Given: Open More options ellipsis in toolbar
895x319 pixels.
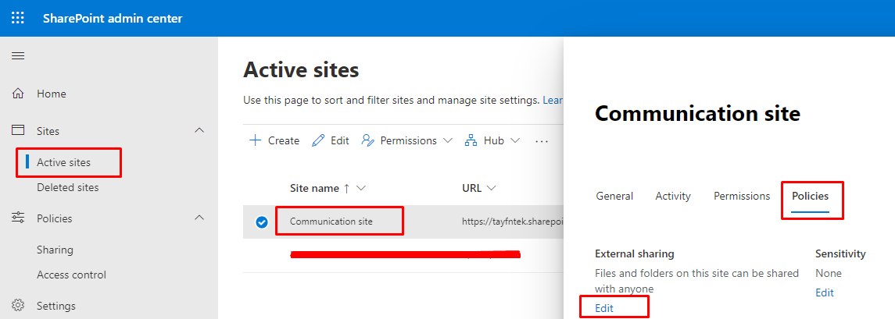Looking at the screenshot, I should (542, 141).
